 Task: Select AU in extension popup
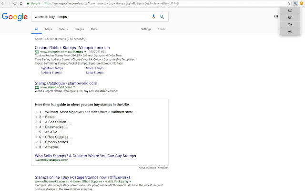tap(290, 32)
